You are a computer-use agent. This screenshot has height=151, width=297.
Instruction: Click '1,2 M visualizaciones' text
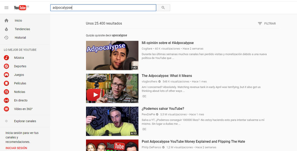click(180, 147)
